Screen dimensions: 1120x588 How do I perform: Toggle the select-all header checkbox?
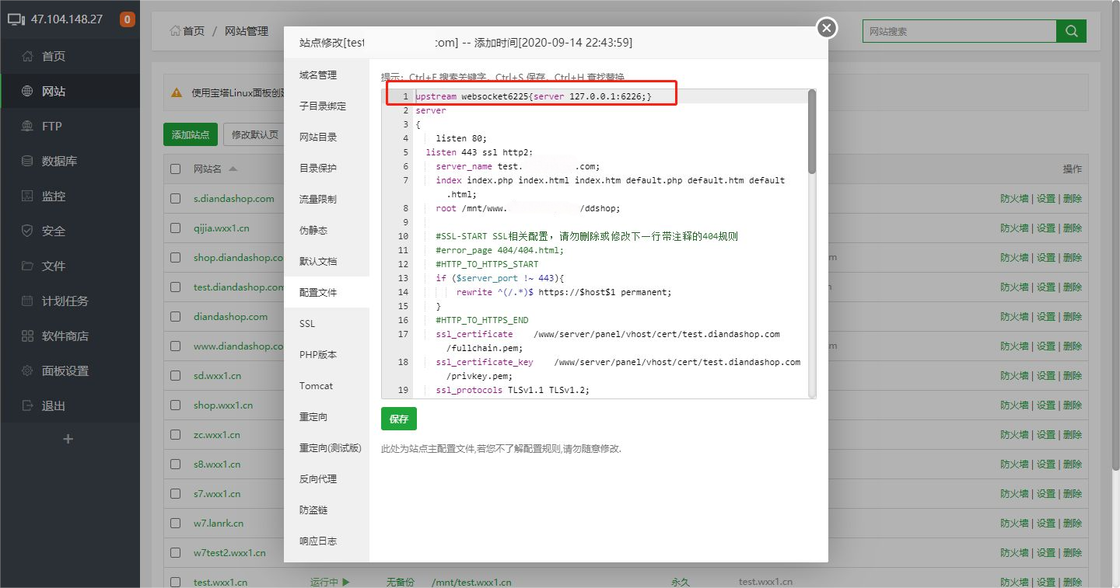pyautogui.click(x=176, y=169)
